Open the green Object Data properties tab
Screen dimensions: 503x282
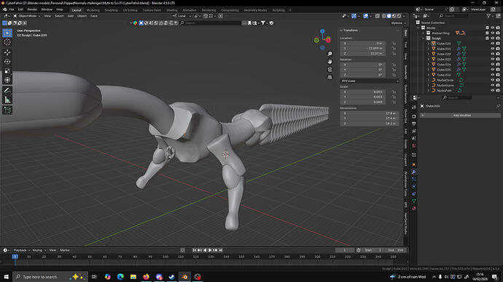(414, 201)
